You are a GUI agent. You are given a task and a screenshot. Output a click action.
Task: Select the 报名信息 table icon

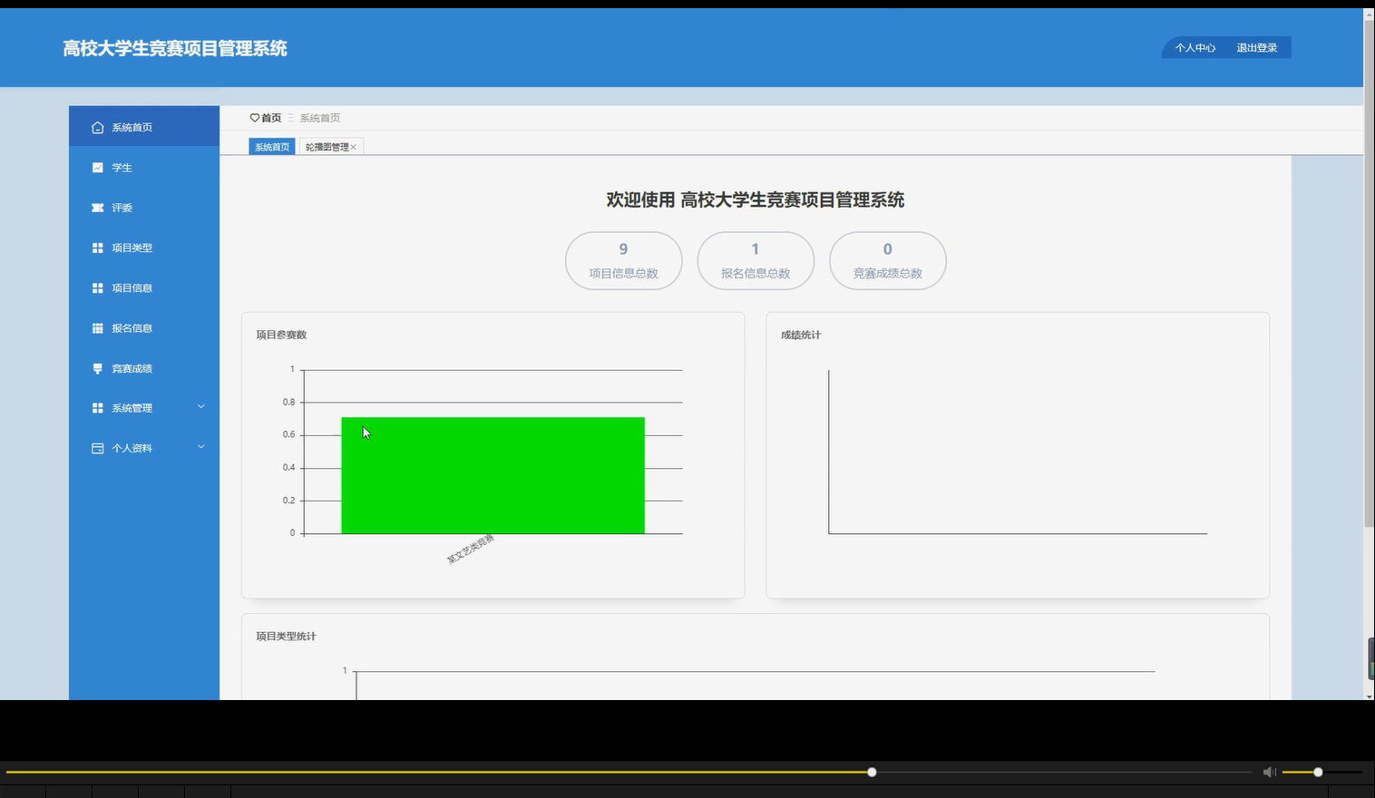[97, 327]
